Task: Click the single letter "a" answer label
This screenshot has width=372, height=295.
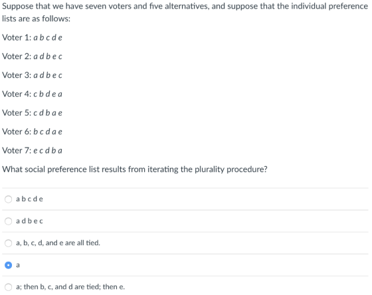Action: [18, 265]
